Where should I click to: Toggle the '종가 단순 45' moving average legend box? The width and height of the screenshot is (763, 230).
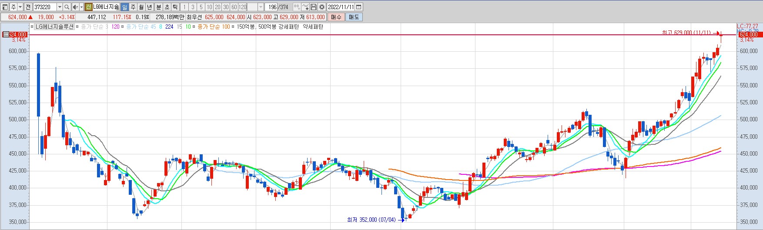pyautogui.click(x=122, y=27)
